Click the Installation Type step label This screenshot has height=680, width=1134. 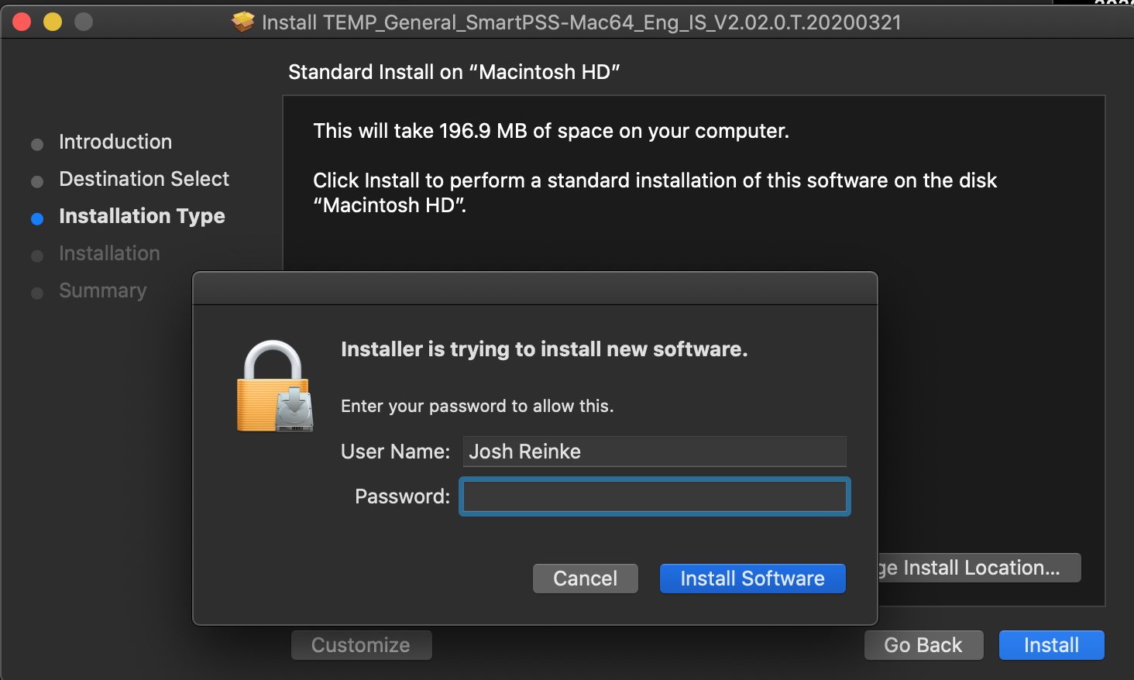142,216
